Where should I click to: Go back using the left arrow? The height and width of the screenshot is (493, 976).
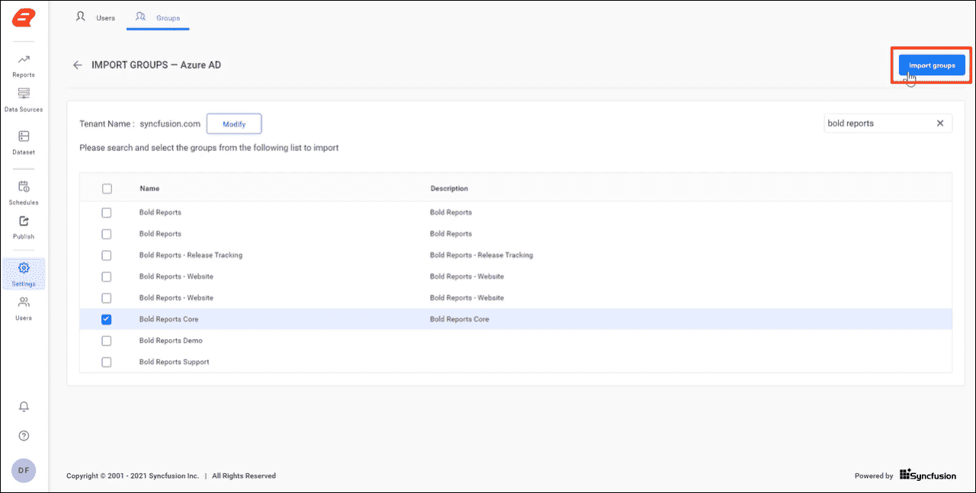pyautogui.click(x=77, y=65)
